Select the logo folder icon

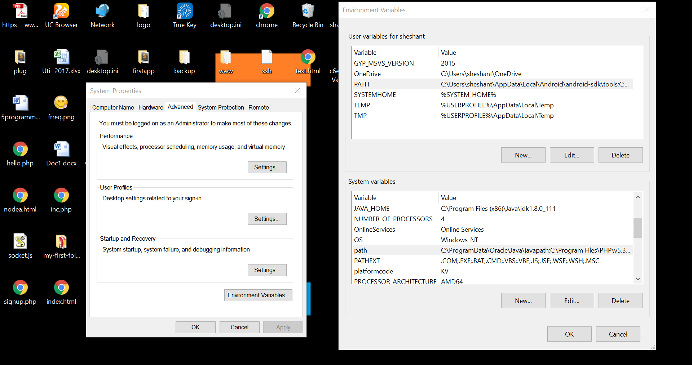[x=144, y=16]
